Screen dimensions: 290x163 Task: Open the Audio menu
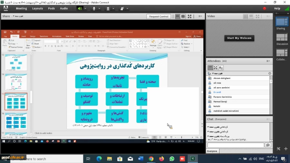point(64,8)
